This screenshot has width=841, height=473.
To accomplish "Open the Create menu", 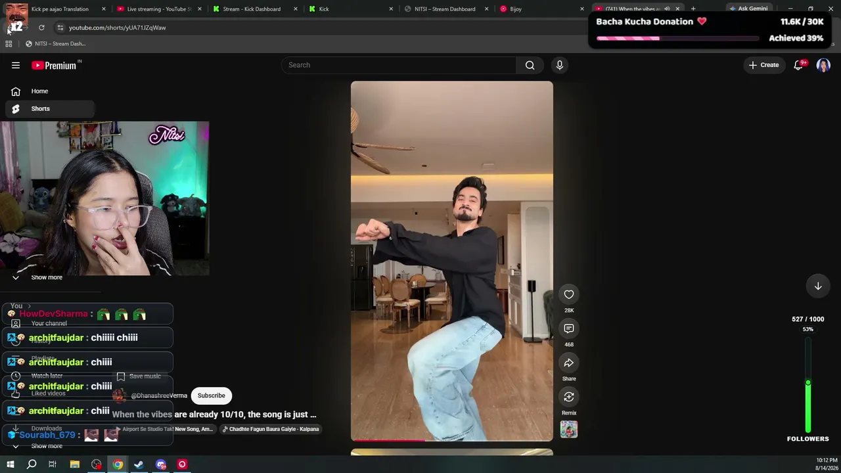I will (763, 65).
